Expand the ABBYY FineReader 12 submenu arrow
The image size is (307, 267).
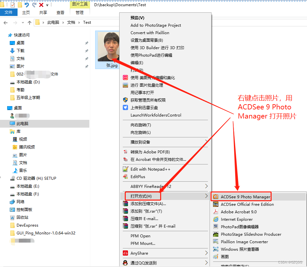(x=206, y=186)
